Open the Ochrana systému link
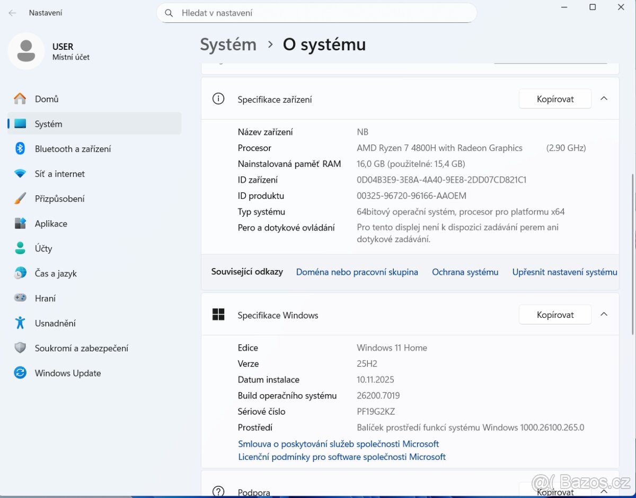This screenshot has height=498, width=636. pos(465,272)
